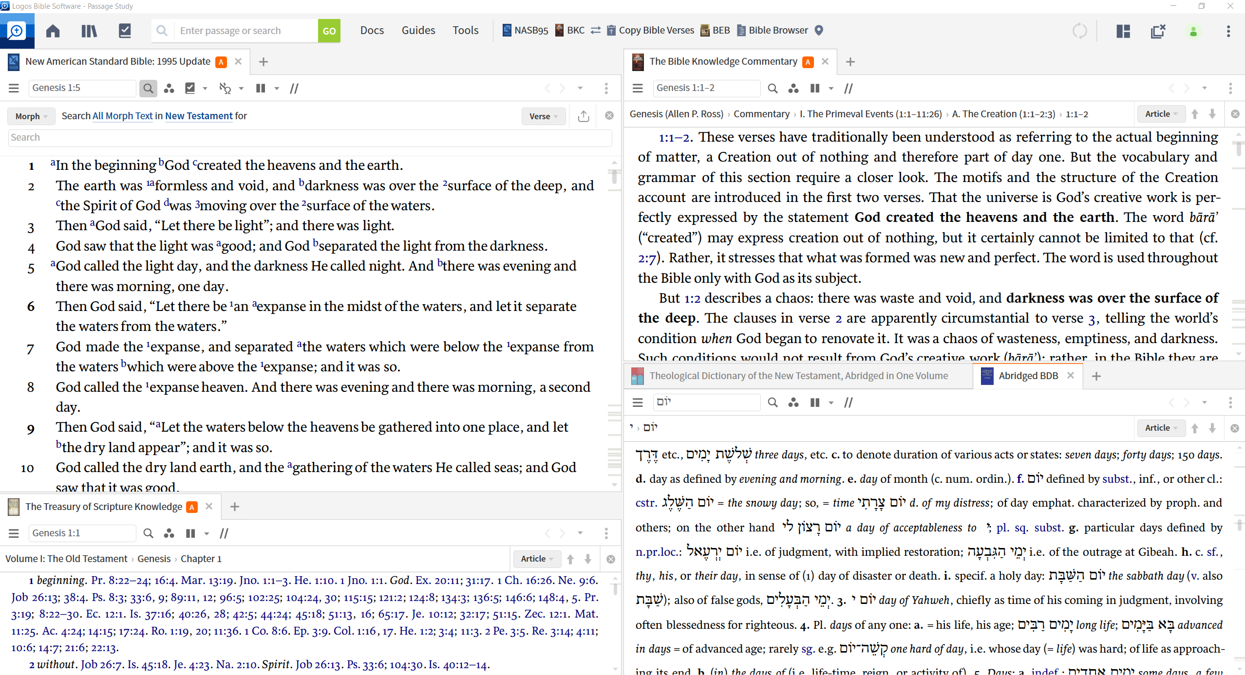The image size is (1245, 675).
Task: Click 'Genesis' in the Treasury breadcrumb
Action: [154, 559]
